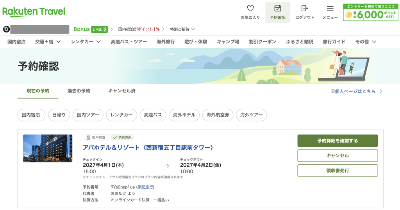Image resolution: width=400 pixels, height=210 pixels.
Task: Filter by 日帰り chip
Action: [59, 115]
